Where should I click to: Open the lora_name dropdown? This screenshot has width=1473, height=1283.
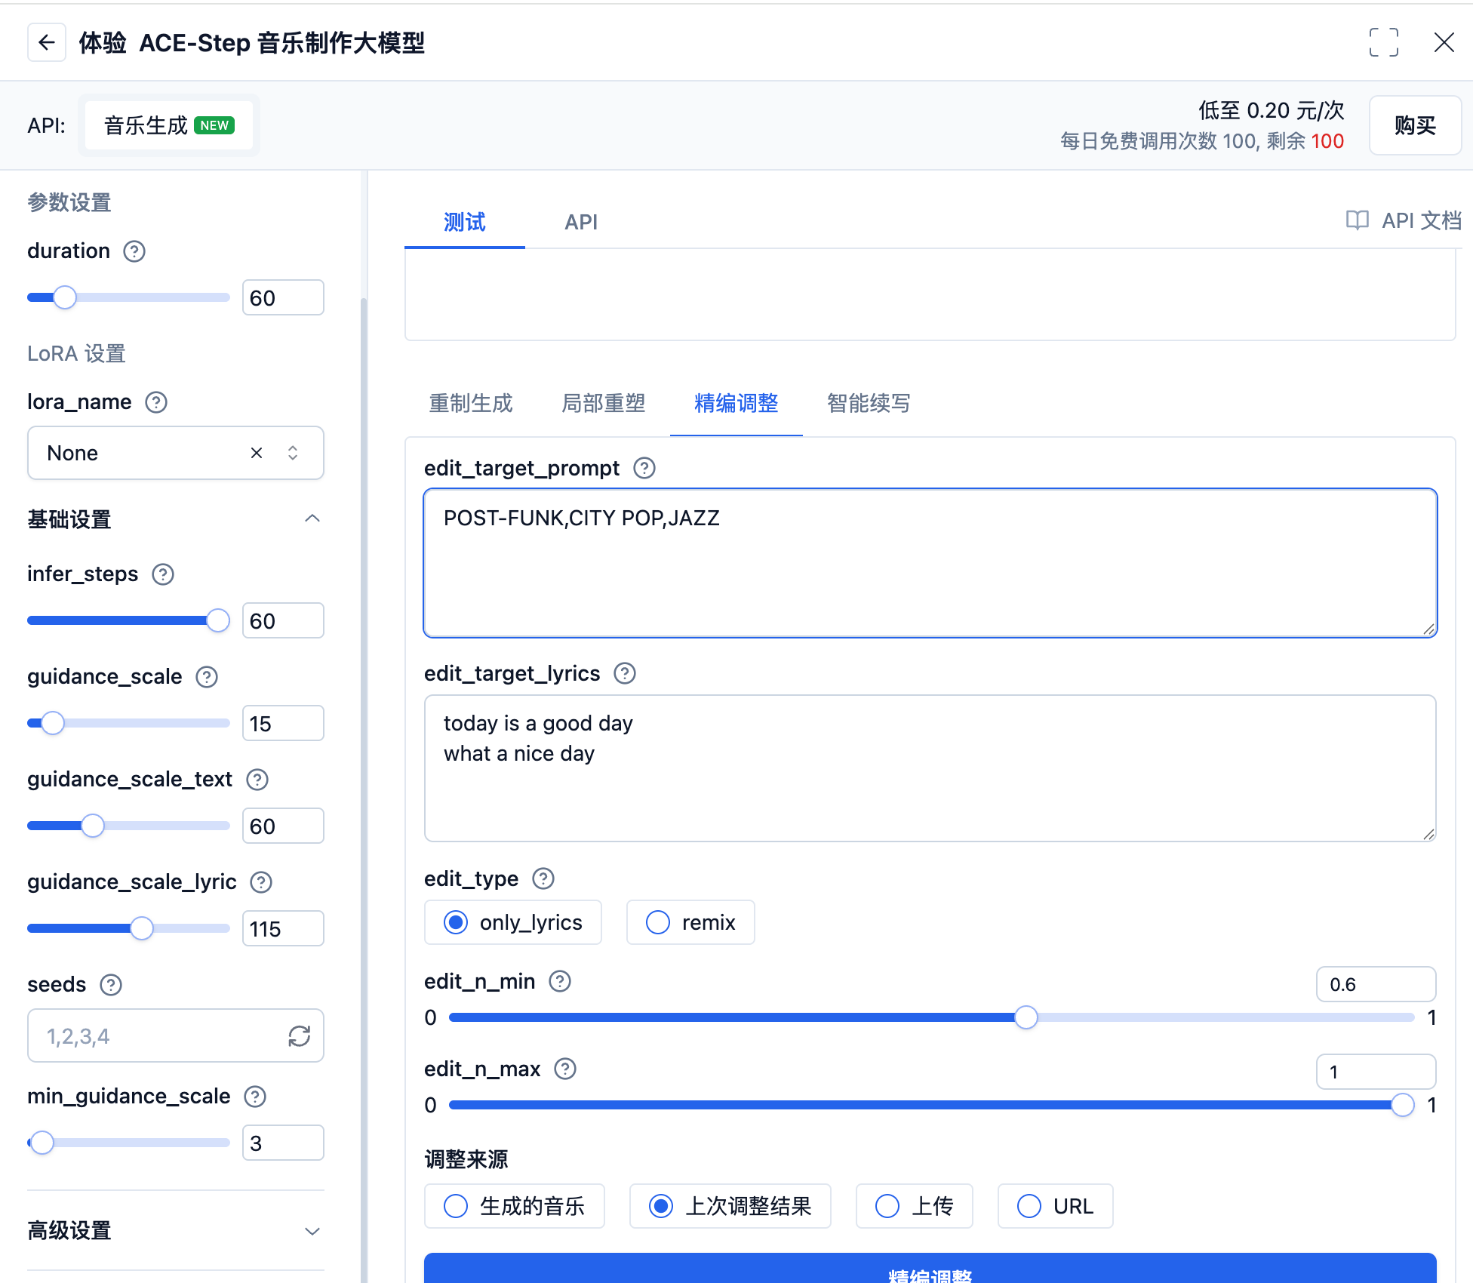(x=293, y=453)
